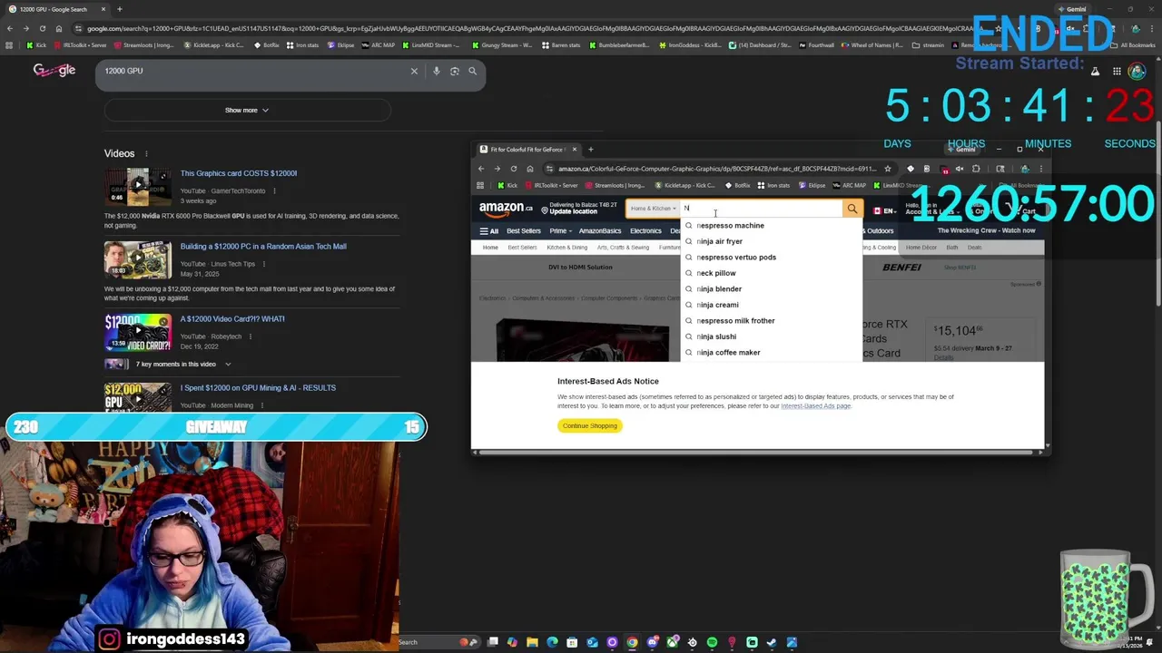Open Amazon All hamburger menu
This screenshot has height=653, width=1162.
(489, 231)
